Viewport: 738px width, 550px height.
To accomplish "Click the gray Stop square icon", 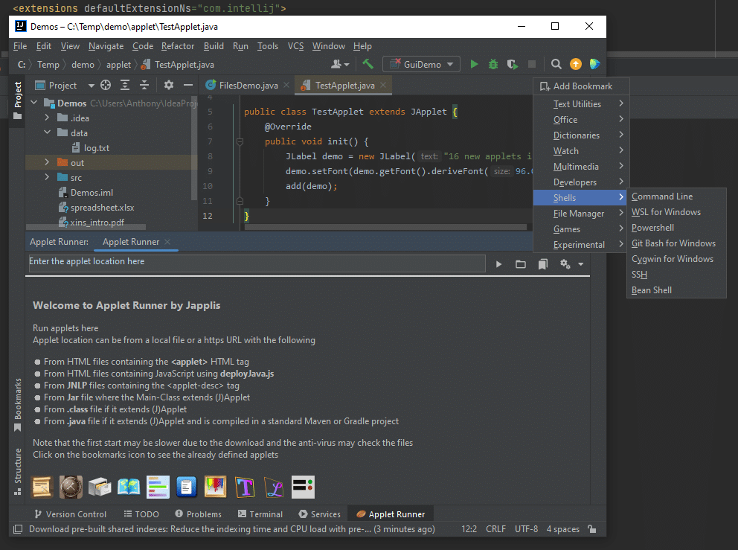I will click(532, 64).
